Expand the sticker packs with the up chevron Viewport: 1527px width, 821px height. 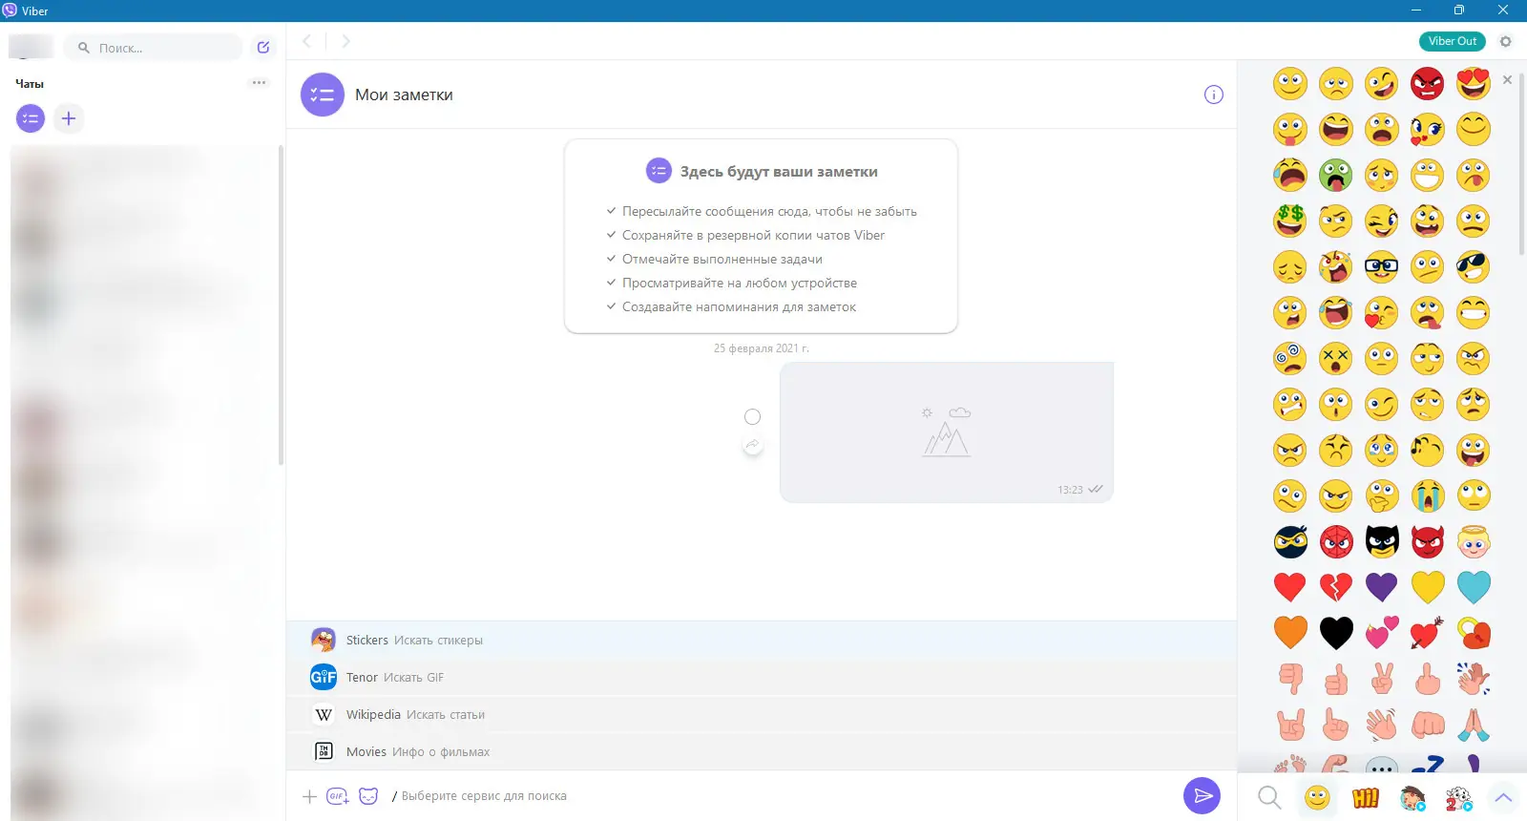point(1504,797)
